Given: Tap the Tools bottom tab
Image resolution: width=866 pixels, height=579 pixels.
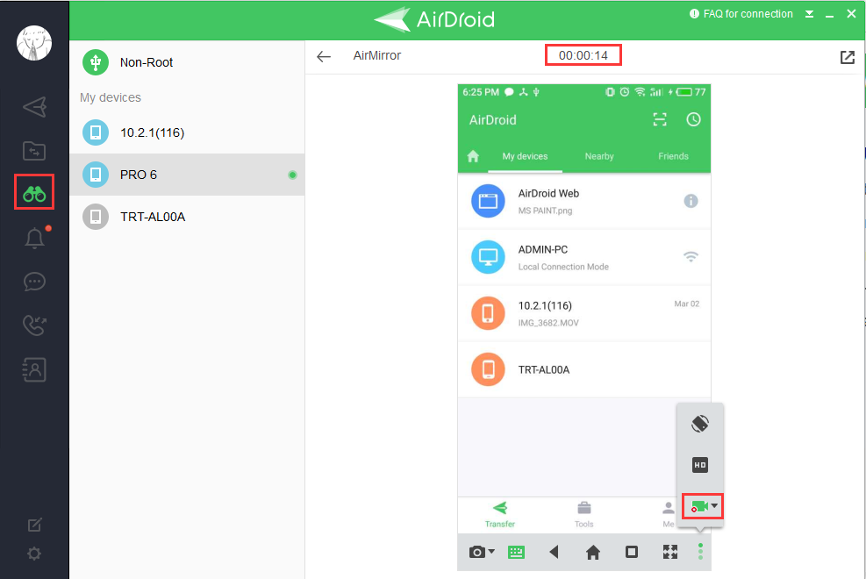Looking at the screenshot, I should point(583,514).
